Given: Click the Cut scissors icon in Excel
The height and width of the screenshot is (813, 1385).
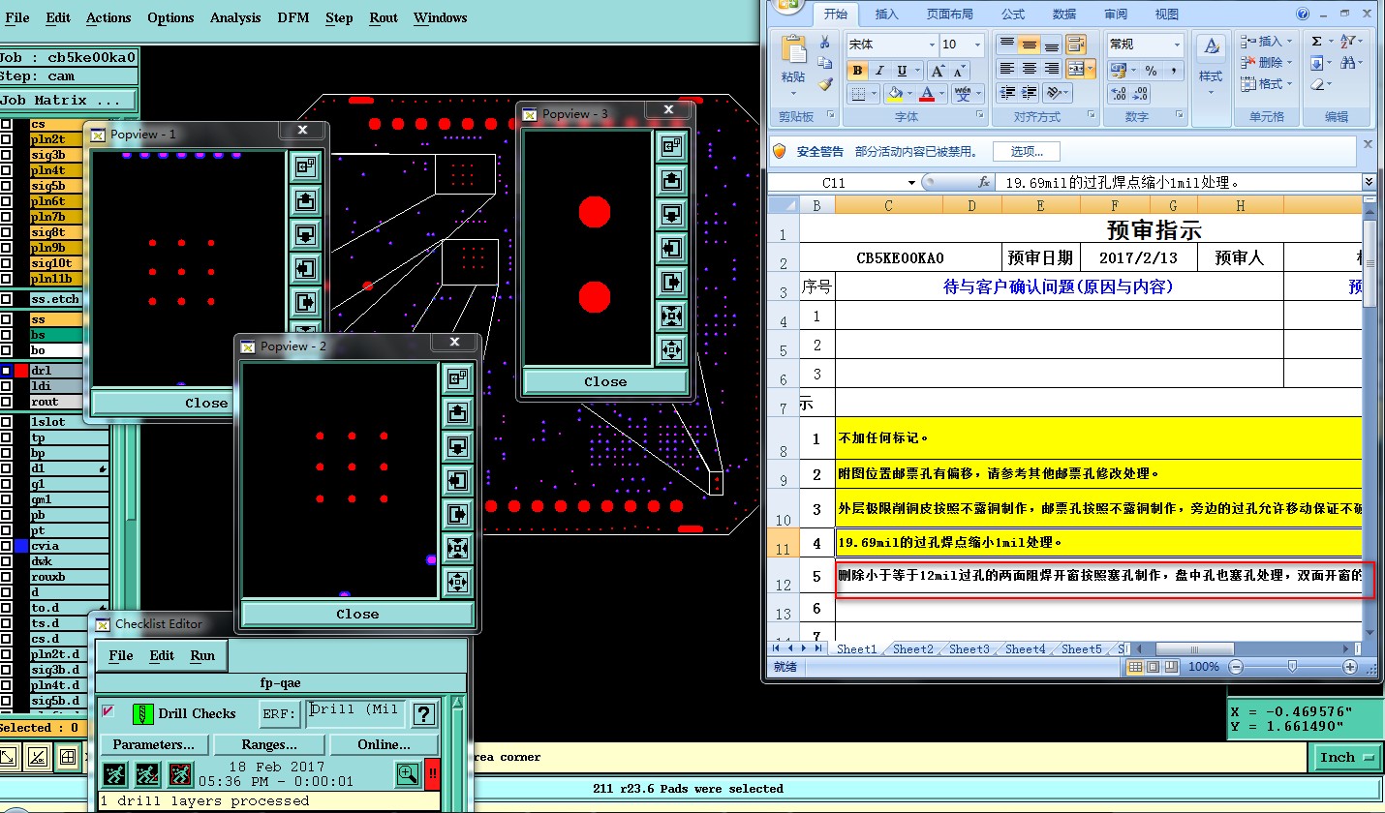Looking at the screenshot, I should pyautogui.click(x=824, y=43).
